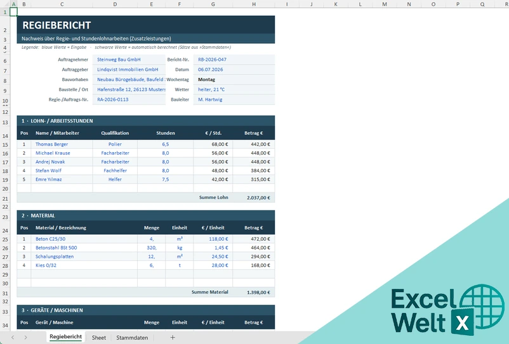509x344 pixels.
Task: Click the Montag weekday cell
Action: pos(234,80)
